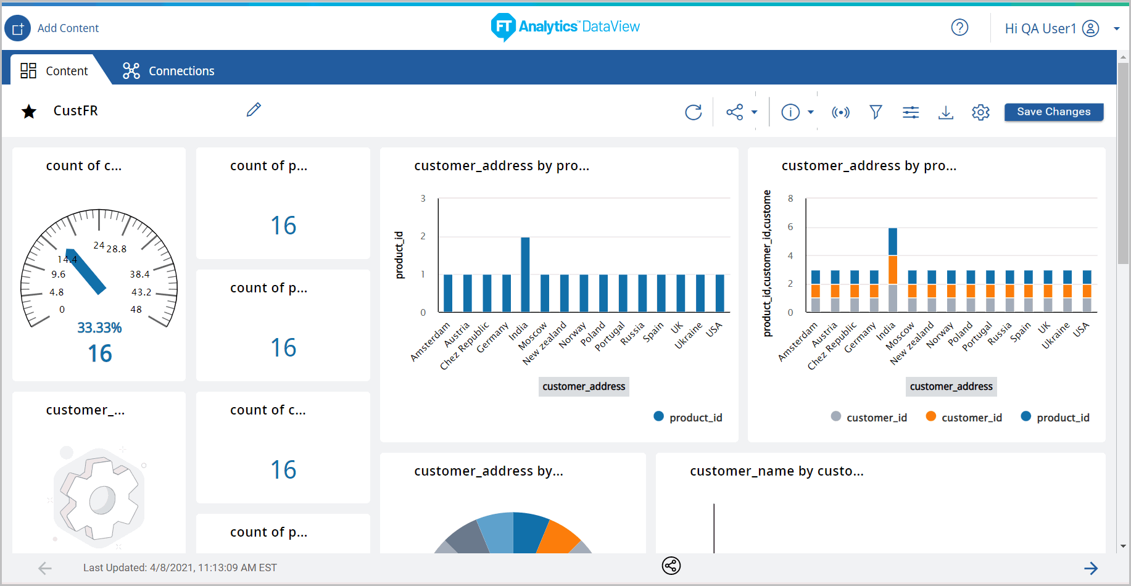Switch to the Connections tab
This screenshot has height=586, width=1131.
pyautogui.click(x=168, y=71)
